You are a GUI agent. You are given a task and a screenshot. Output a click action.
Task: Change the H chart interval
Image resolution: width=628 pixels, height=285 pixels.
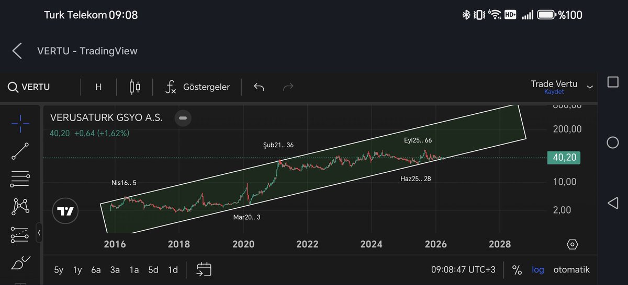[98, 87]
